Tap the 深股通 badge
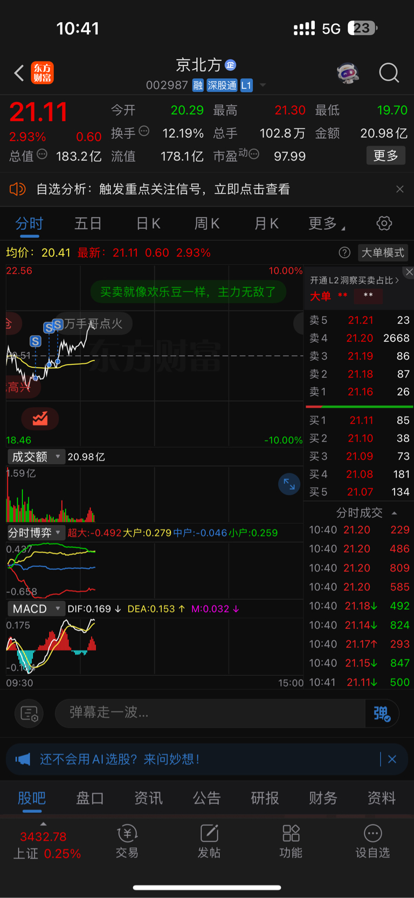This screenshot has width=414, height=898. (222, 85)
